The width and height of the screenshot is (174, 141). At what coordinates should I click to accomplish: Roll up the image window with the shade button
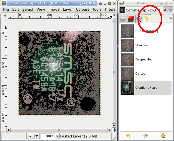point(100,4)
